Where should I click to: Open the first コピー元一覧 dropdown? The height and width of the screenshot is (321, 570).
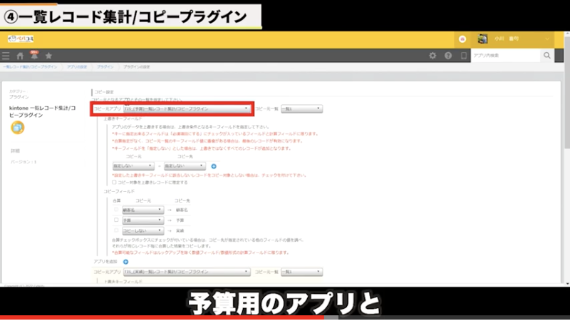301,108
